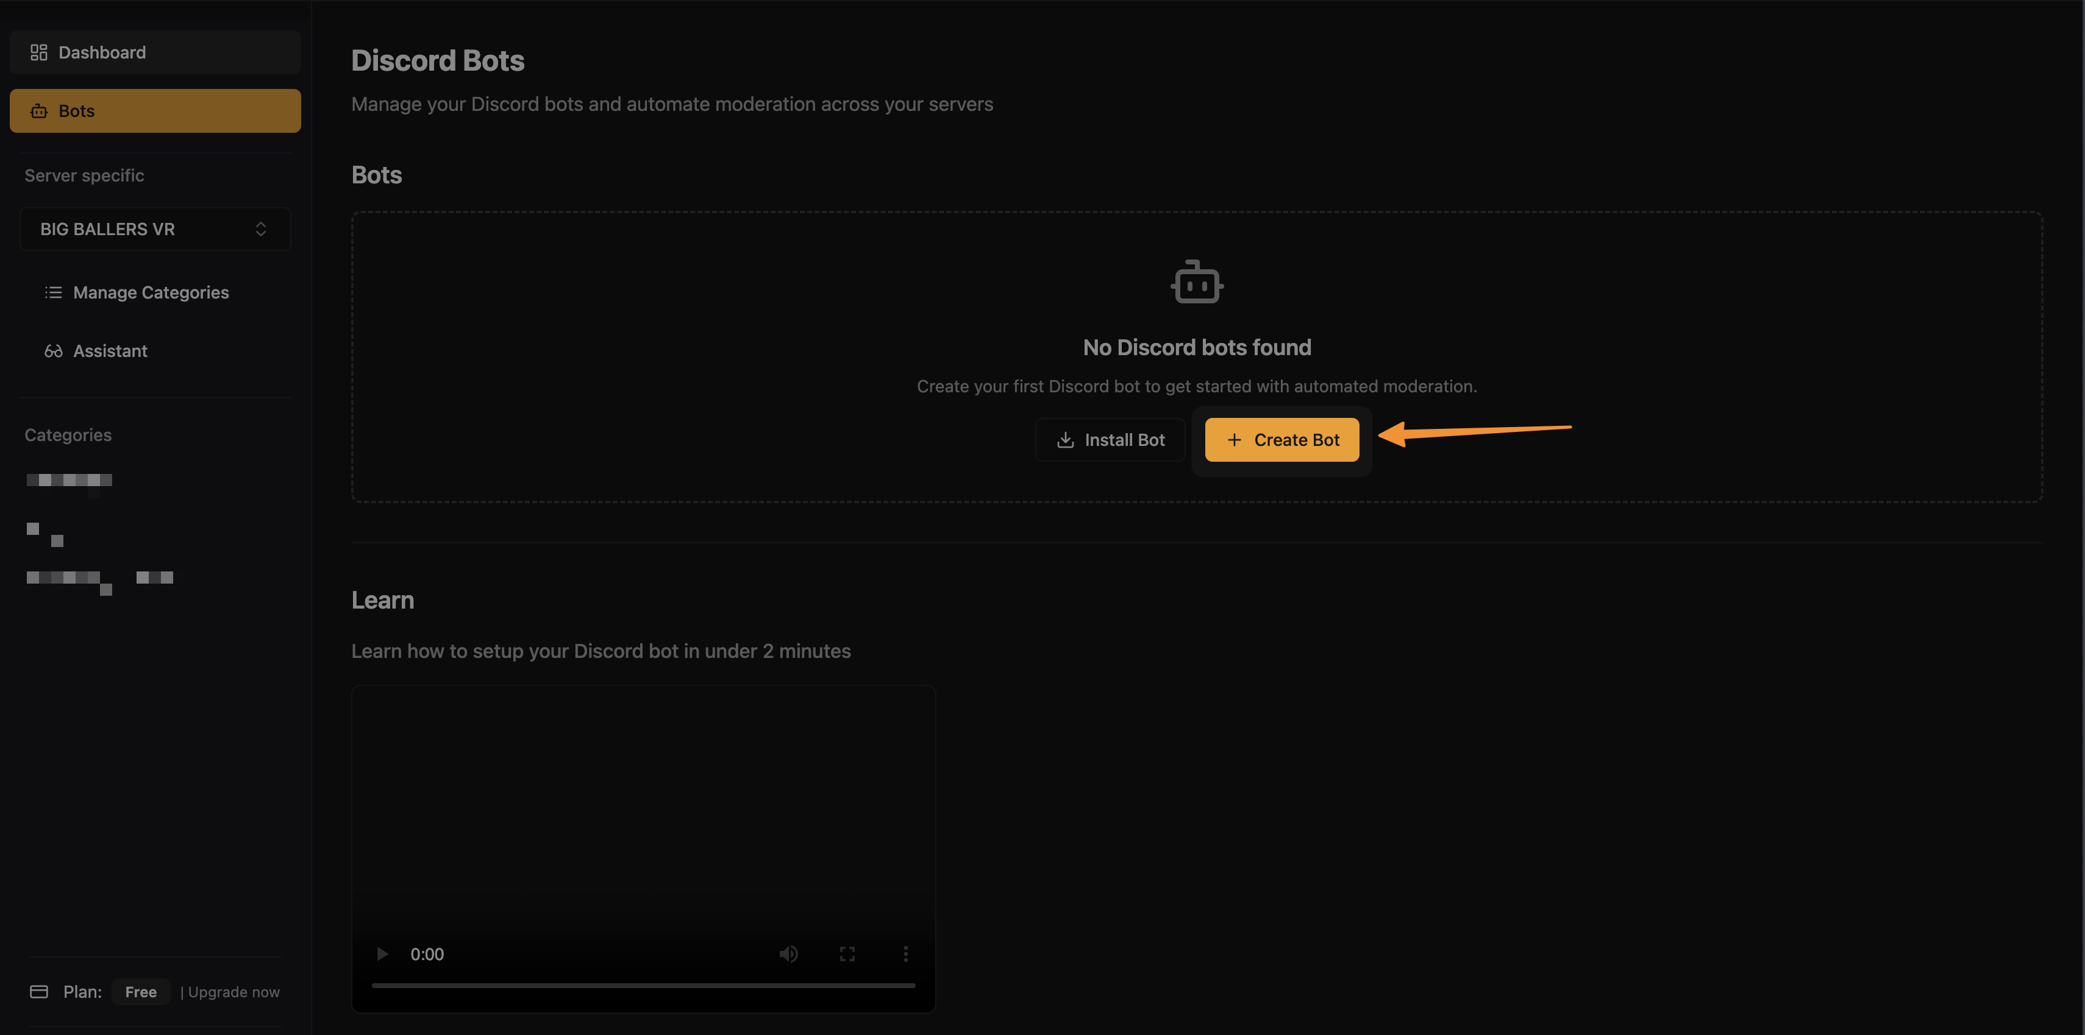2085x1035 pixels.
Task: Click the Create Bot button
Action: 1282,439
